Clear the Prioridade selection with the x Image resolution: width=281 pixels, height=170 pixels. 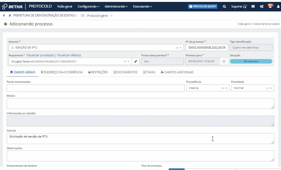267,88
